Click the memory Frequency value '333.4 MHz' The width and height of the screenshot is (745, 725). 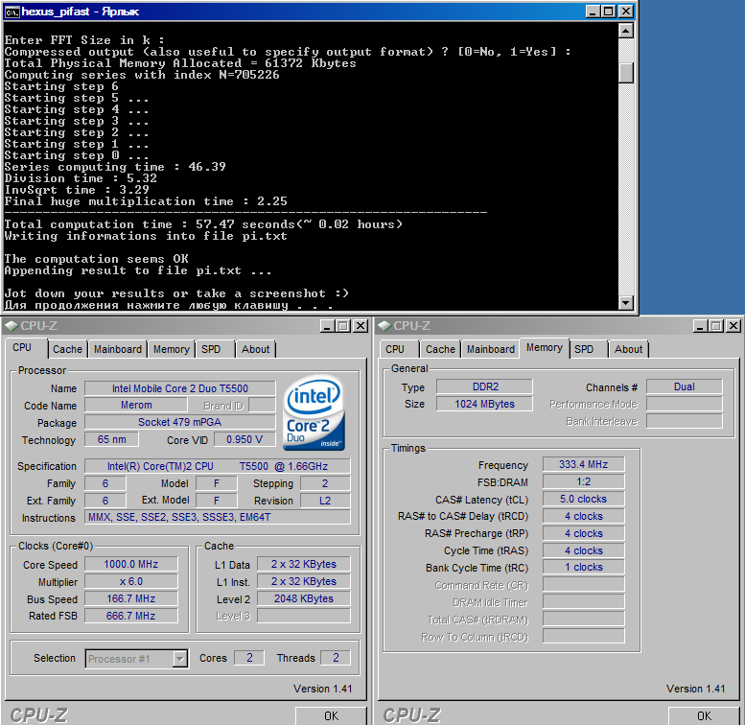tap(584, 465)
